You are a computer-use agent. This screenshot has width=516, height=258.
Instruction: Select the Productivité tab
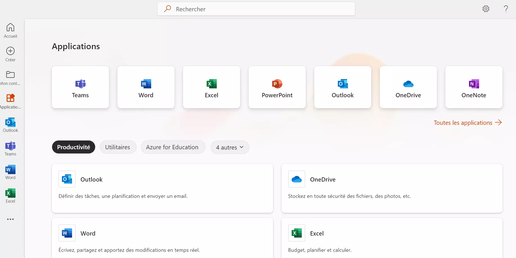73,147
